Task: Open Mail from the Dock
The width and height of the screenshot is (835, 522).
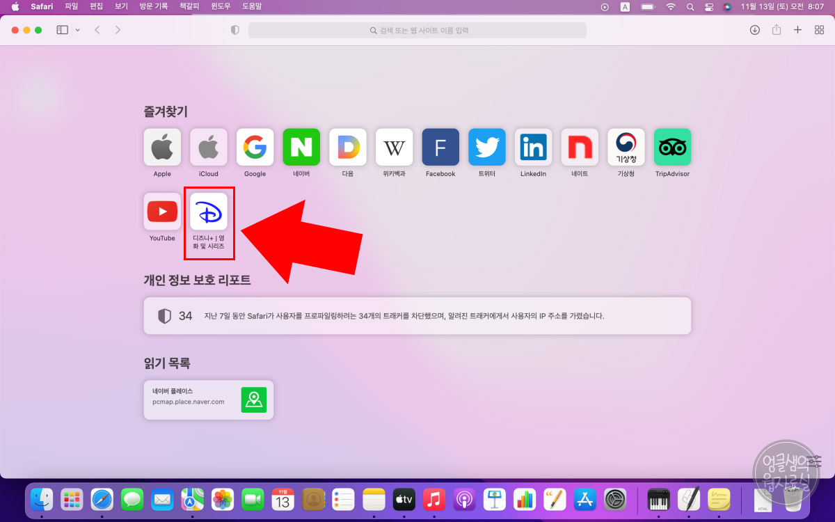Action: tap(162, 499)
